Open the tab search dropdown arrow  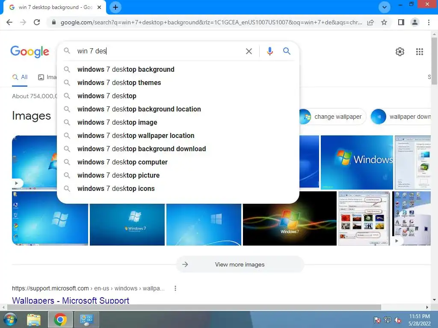(x=385, y=7)
